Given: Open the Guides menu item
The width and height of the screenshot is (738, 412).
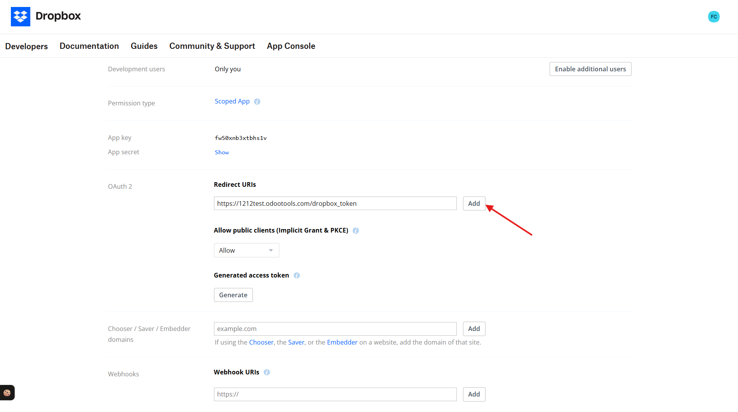Looking at the screenshot, I should (x=144, y=46).
